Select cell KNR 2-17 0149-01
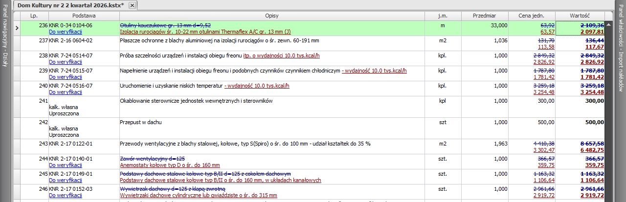 70,174
